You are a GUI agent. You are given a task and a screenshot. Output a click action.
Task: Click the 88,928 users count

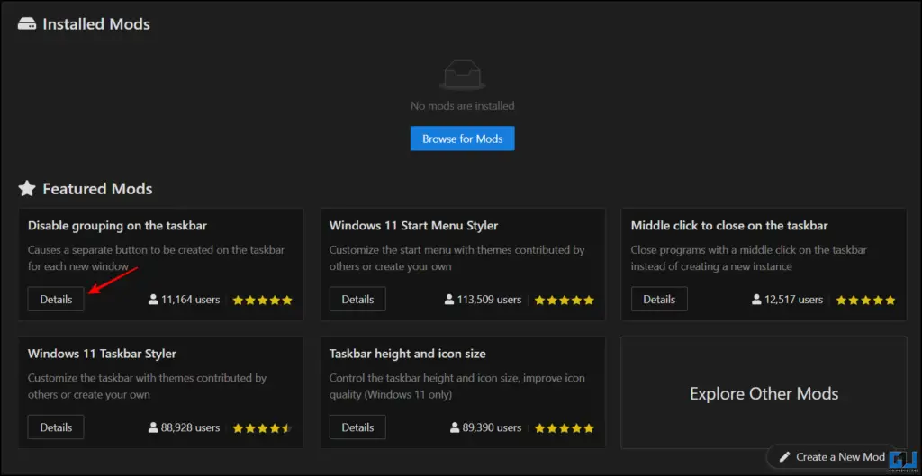tap(191, 427)
